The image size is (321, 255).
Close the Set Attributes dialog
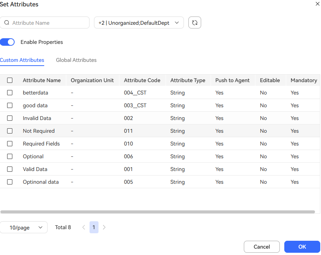318,4
